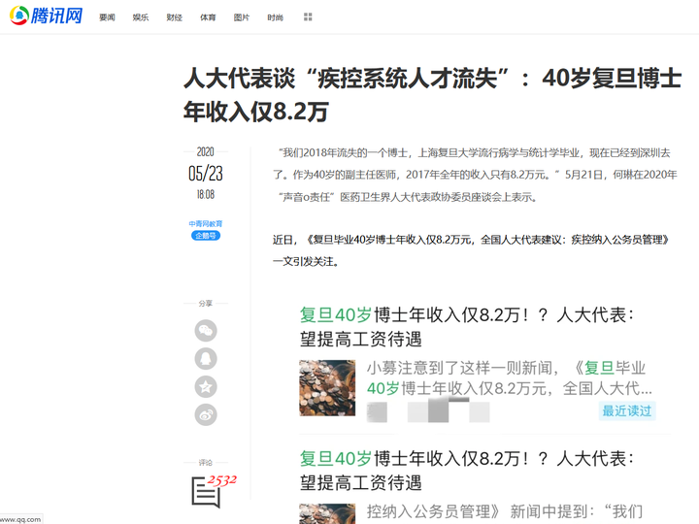The height and width of the screenshot is (524, 699).
Task: Click the 最近读过 tag
Action: 627,410
